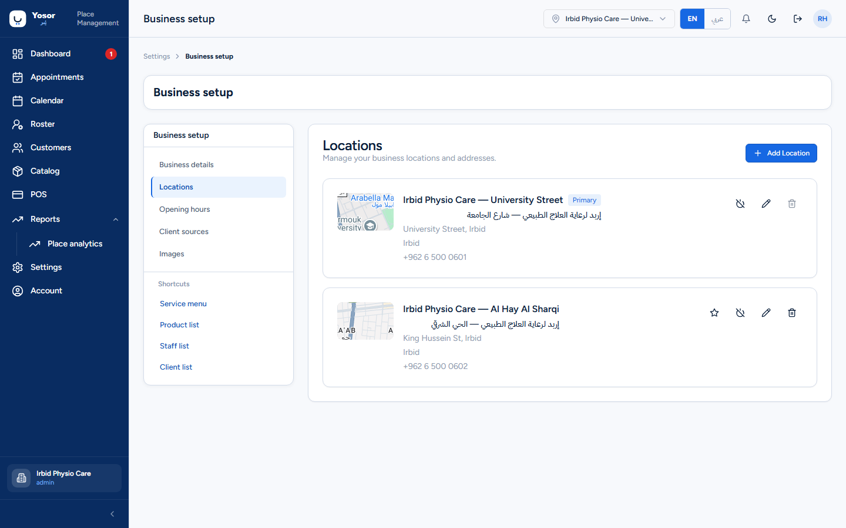Image resolution: width=846 pixels, height=528 pixels.
Task: Open the Roster page
Action: click(x=64, y=124)
